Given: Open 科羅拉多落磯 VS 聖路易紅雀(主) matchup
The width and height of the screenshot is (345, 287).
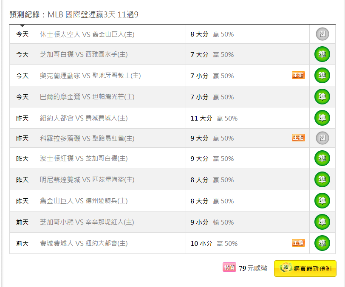Looking at the screenshot, I should coord(87,138).
